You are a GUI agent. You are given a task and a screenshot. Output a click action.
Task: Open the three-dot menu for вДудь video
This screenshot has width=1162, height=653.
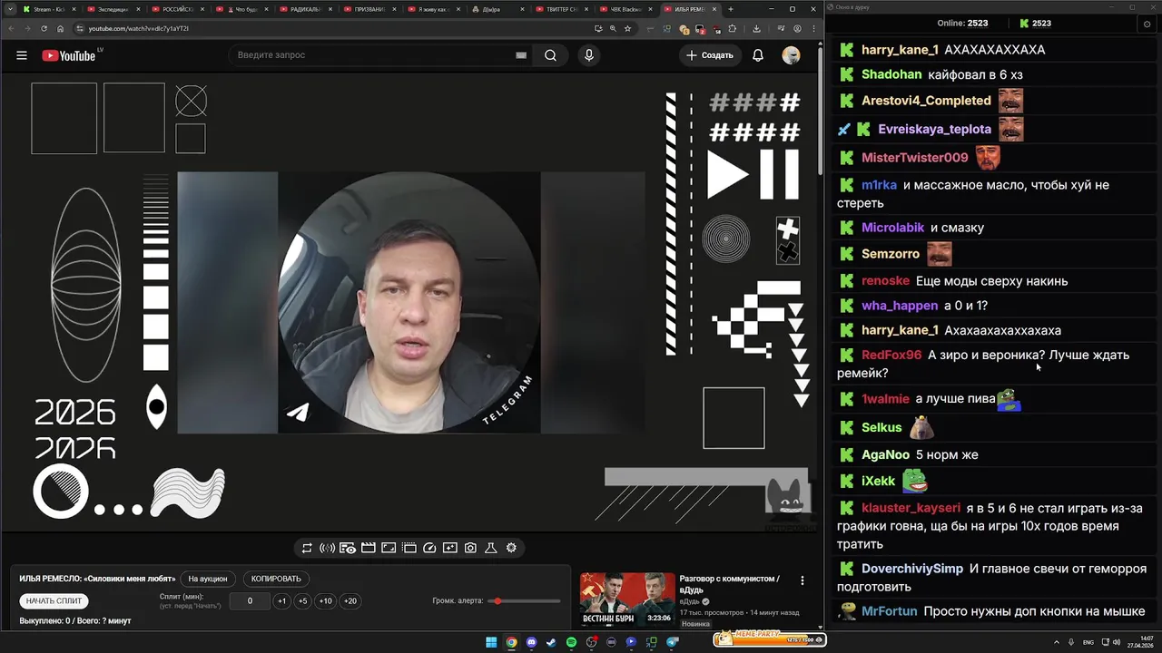point(802,580)
